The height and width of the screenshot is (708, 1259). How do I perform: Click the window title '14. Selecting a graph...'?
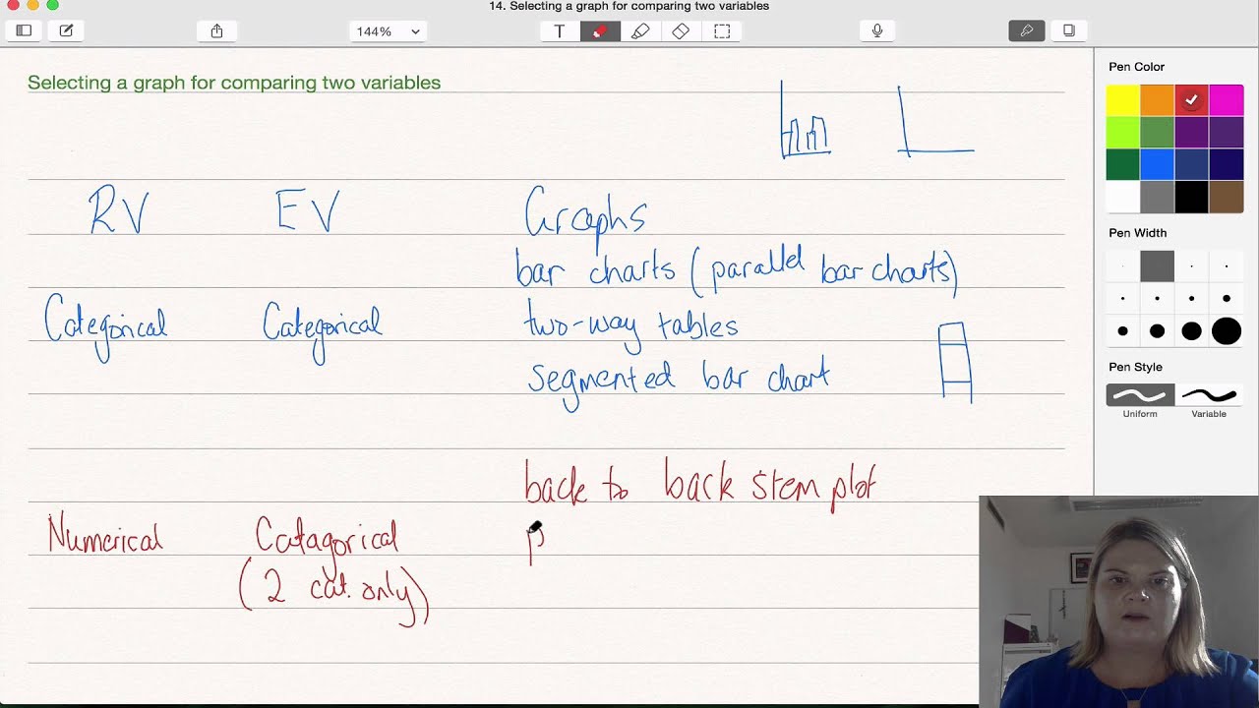[x=629, y=6]
